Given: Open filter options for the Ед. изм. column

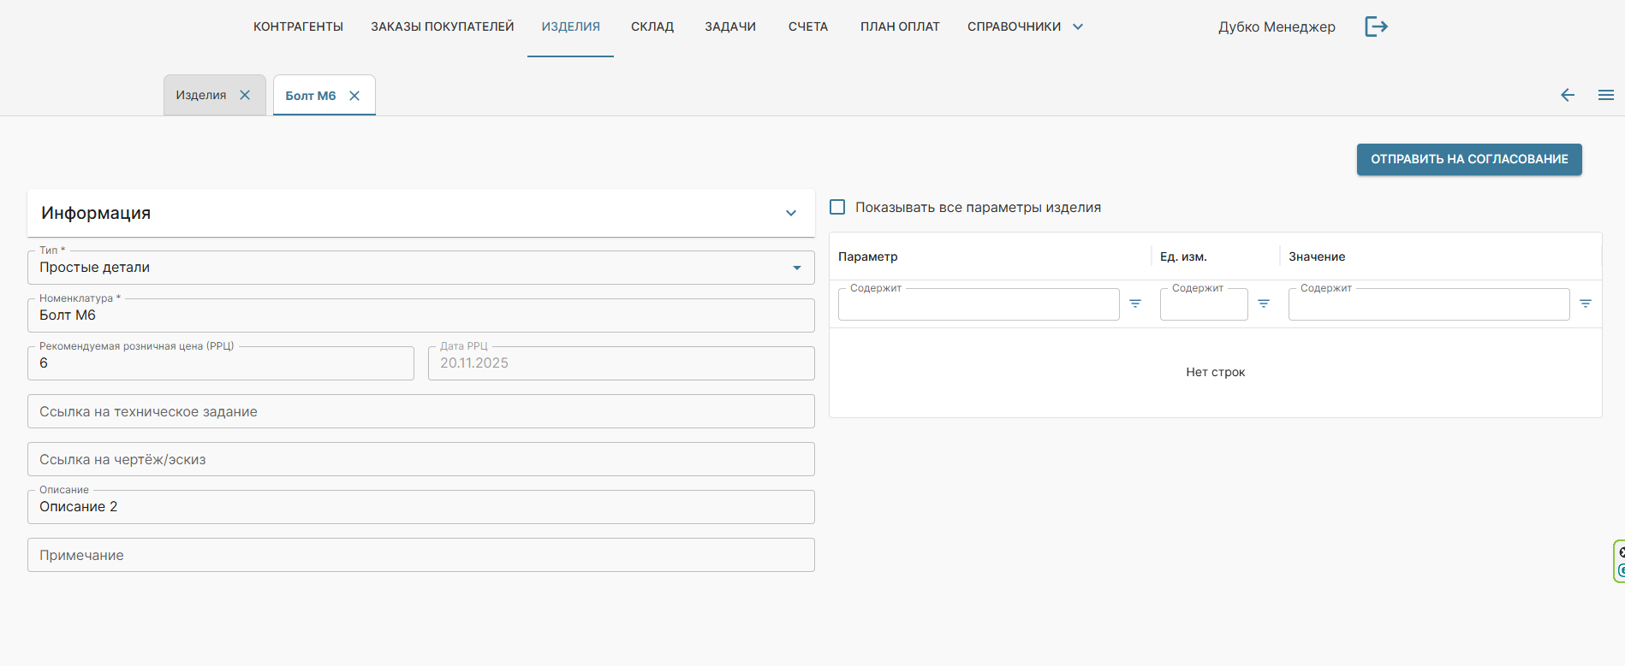Looking at the screenshot, I should (1264, 304).
